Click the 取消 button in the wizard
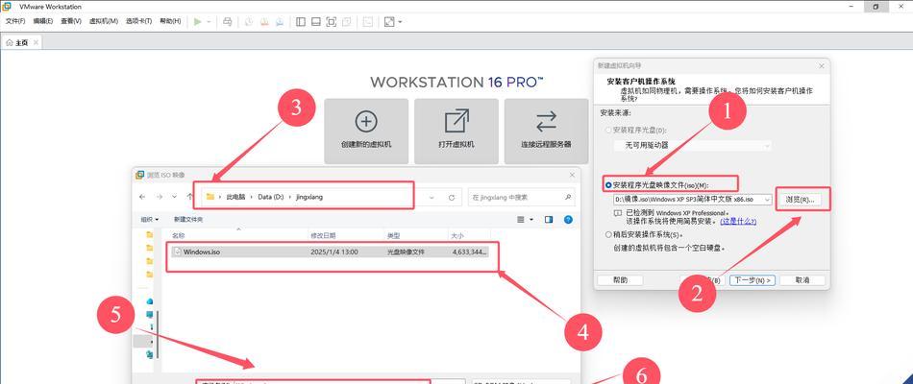The width and height of the screenshot is (913, 384). [802, 280]
